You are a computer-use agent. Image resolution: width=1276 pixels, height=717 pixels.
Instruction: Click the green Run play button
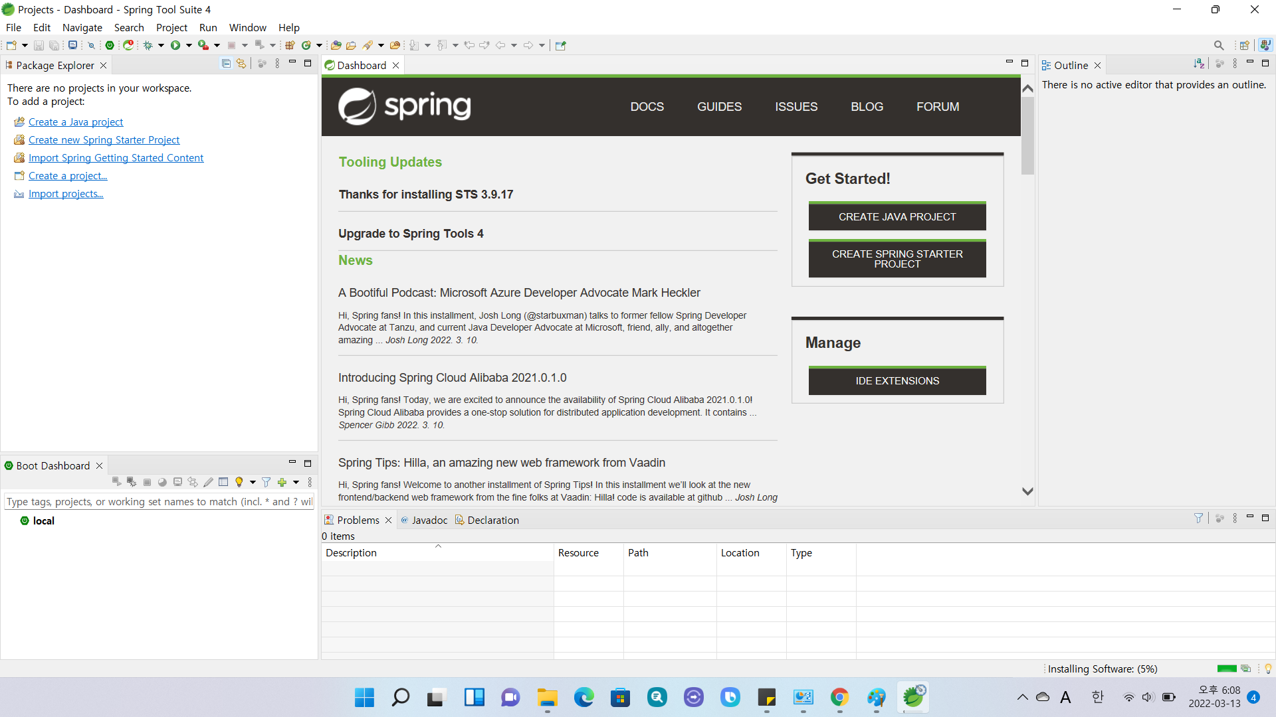click(x=175, y=45)
